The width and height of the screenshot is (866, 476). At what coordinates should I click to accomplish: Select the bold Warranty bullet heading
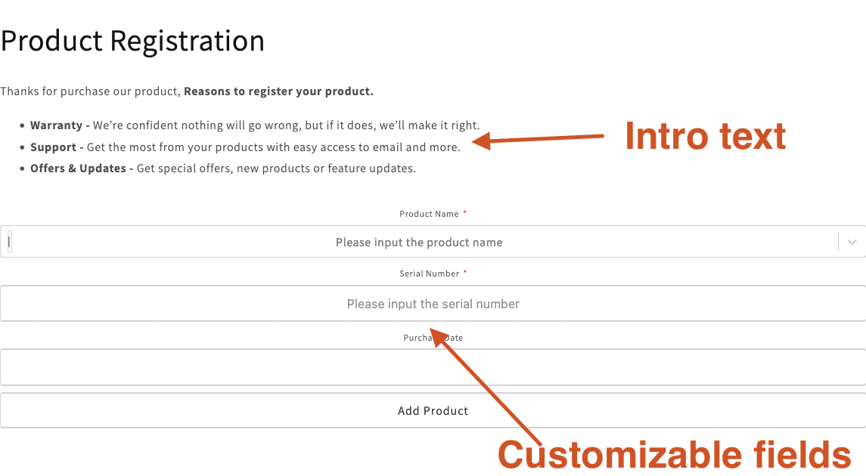[56, 125]
